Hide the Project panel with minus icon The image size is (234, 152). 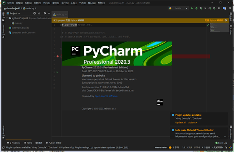click(49, 13)
